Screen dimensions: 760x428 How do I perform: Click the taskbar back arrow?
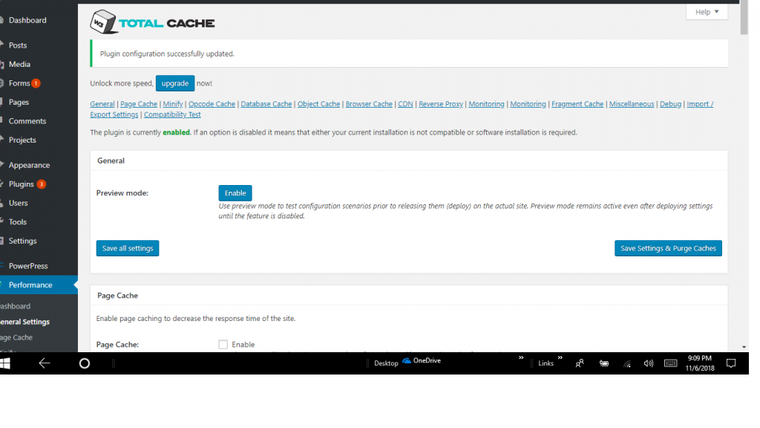coord(44,363)
